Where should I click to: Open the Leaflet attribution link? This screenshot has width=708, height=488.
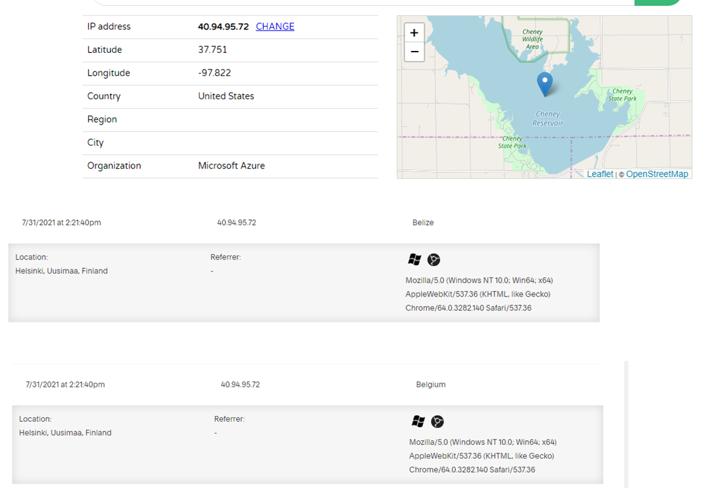[600, 174]
